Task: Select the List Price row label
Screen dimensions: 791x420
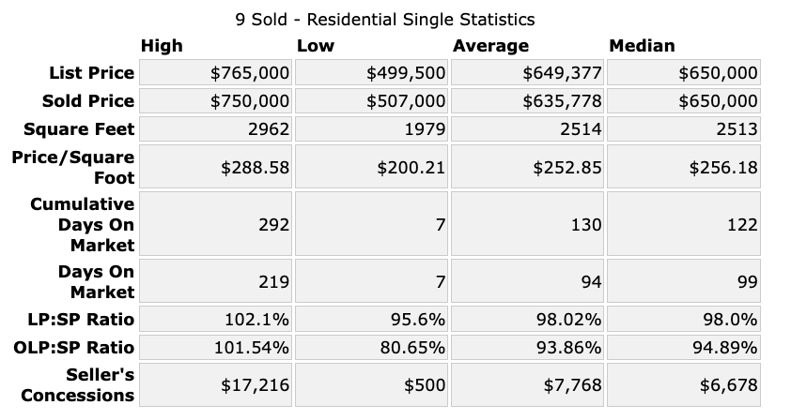Action: click(x=91, y=73)
